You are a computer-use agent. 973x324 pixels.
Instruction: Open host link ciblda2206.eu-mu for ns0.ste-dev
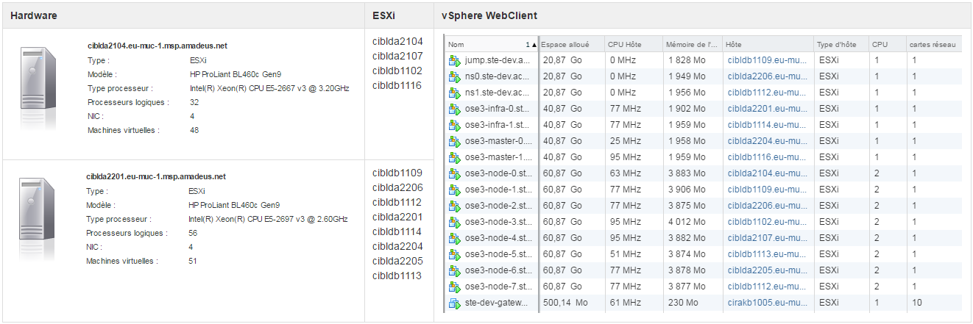coord(766,76)
